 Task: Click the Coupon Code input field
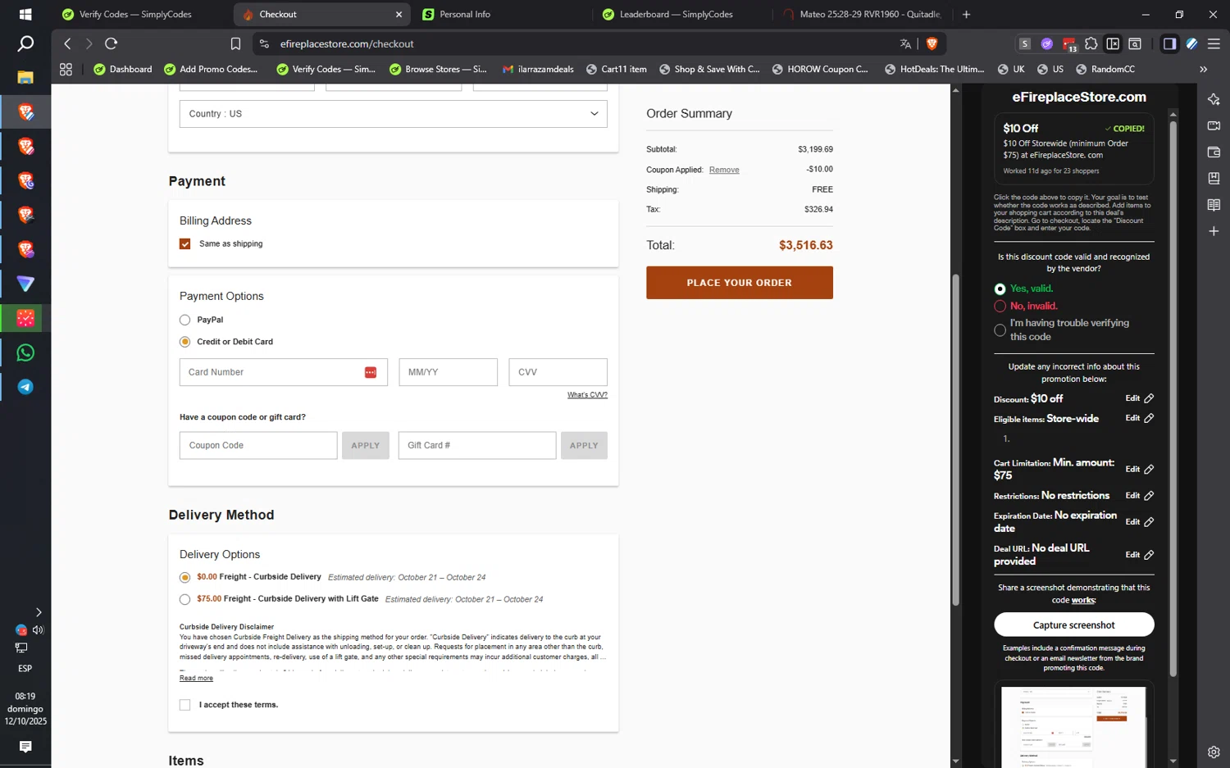point(258,446)
